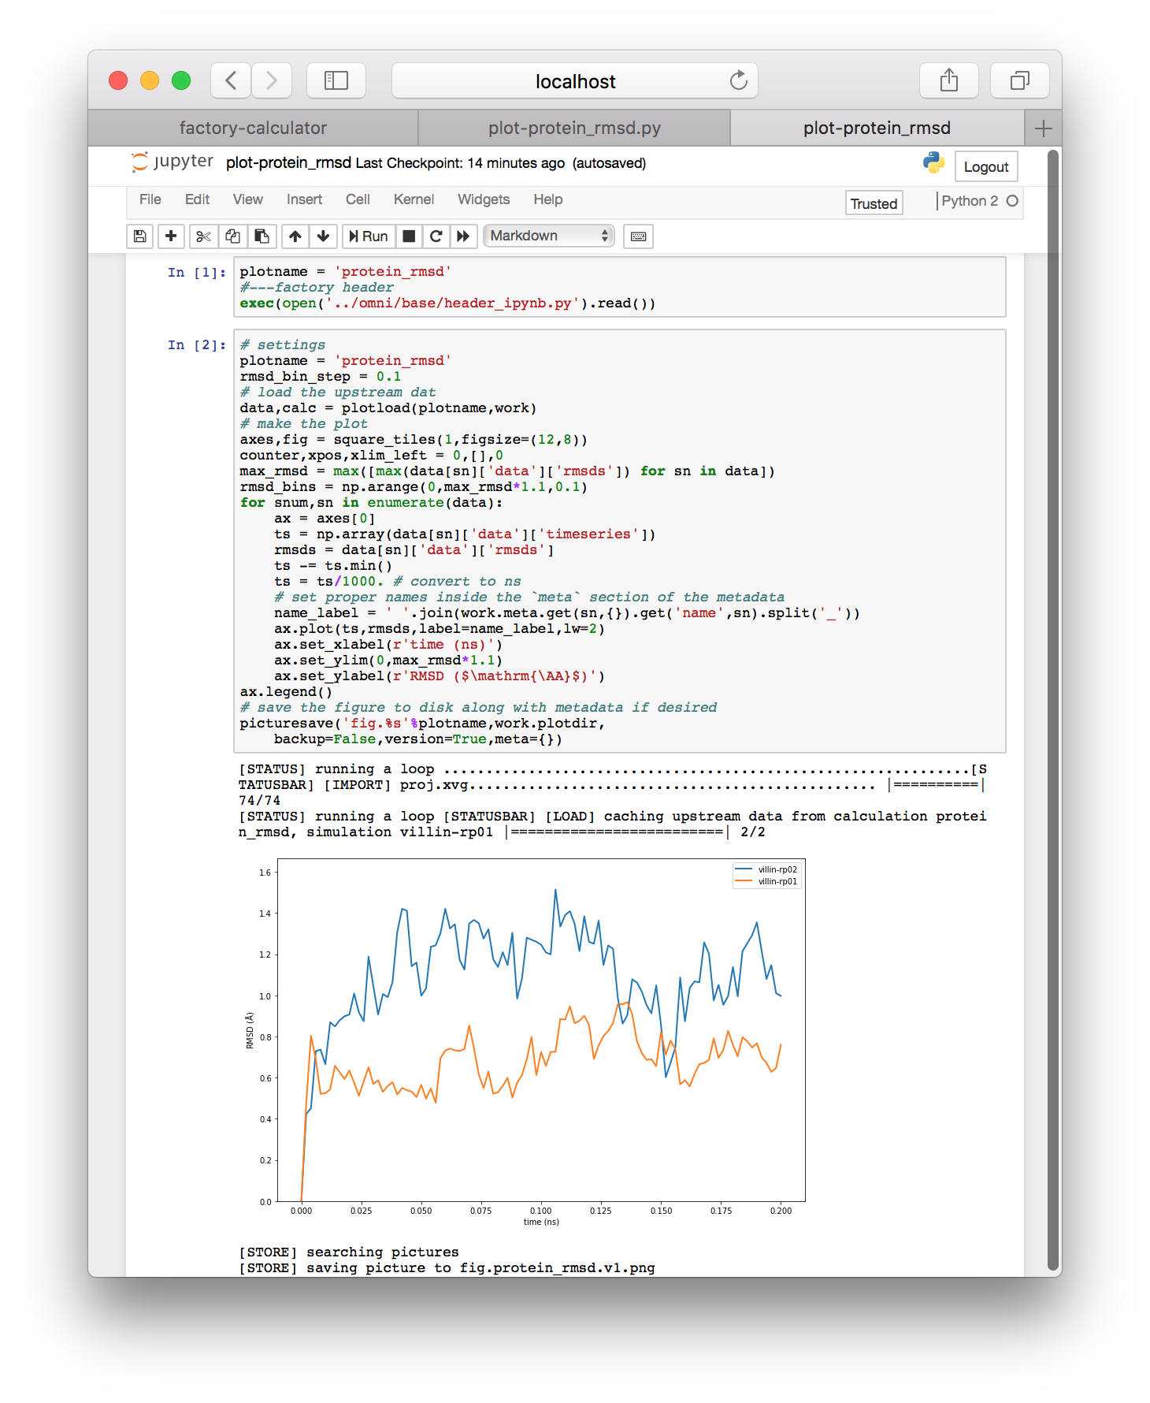Open the Help menu
The height and width of the screenshot is (1403, 1150).
click(x=548, y=199)
